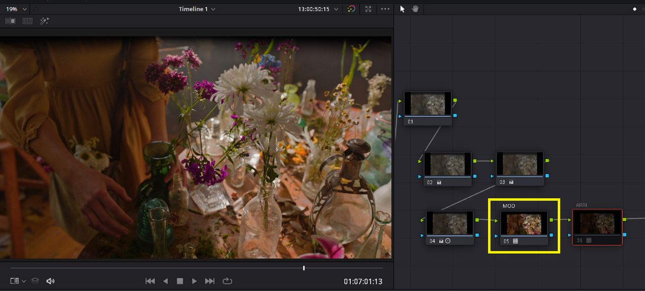Screen dimensions: 645x291
Task: Select node 06 ARRI thumbnail
Action: [598, 223]
